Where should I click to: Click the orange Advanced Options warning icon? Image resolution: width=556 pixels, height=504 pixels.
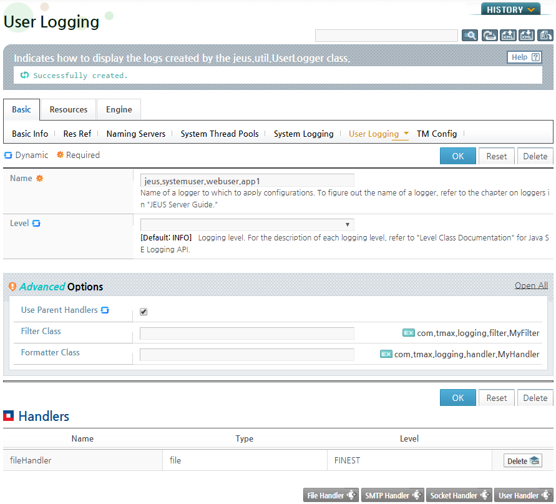[12, 287]
